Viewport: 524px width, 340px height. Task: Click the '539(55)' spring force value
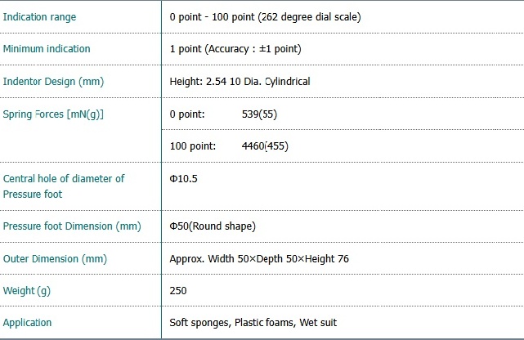[259, 114]
